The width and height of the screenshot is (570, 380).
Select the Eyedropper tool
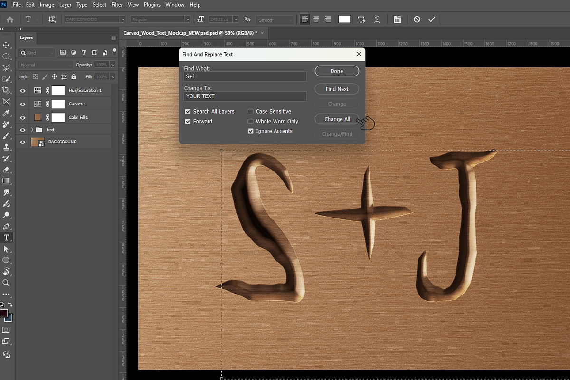(x=7, y=113)
